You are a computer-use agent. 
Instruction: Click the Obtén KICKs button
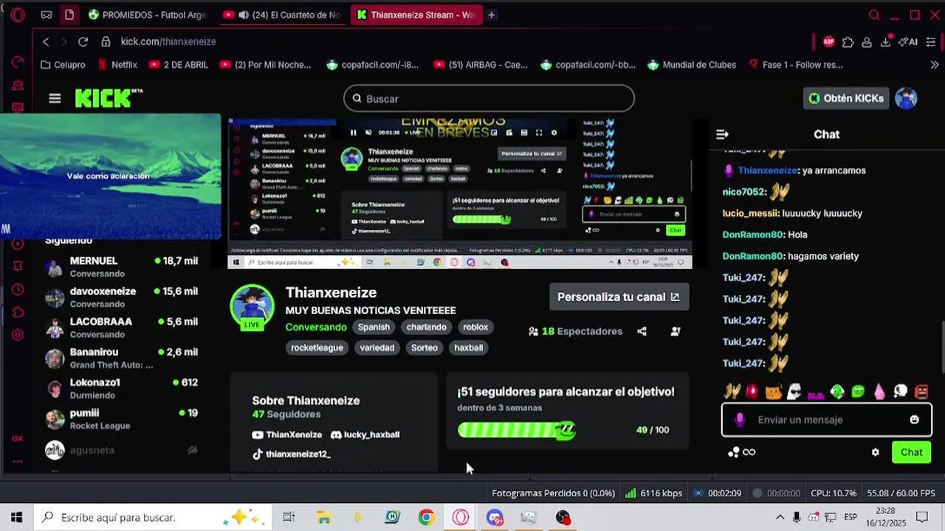[846, 98]
